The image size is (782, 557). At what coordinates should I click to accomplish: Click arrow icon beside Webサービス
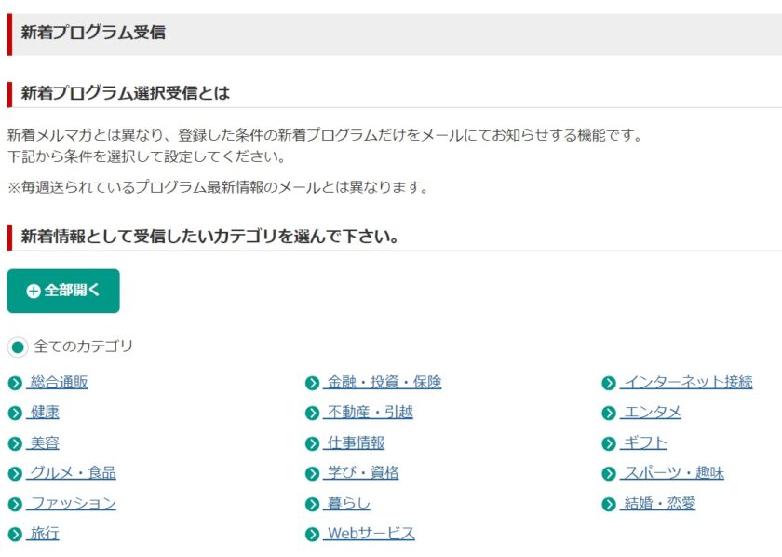(x=312, y=535)
